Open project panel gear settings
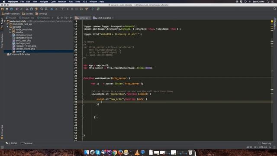Viewport: 277px width, 156px height. click(67, 18)
